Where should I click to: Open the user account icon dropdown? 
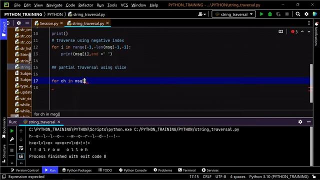click(x=201, y=14)
